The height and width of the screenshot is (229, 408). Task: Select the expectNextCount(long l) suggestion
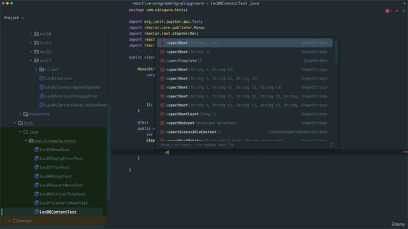pyautogui.click(x=245, y=114)
